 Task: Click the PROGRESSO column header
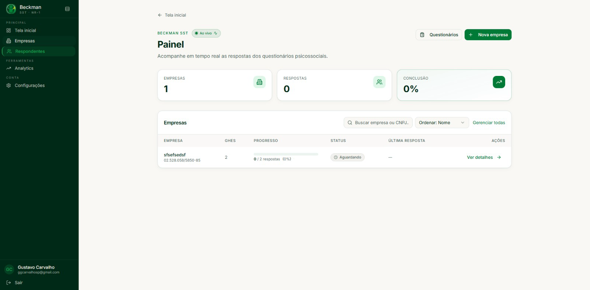click(266, 141)
